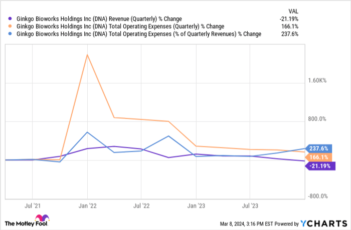Click the 1.60K% y-axis label
The height and width of the screenshot is (230, 351).
[x=317, y=81]
